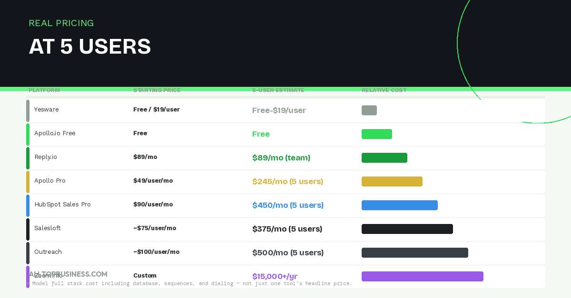Viewport: 571px width, 298px height.
Task: Click the $450/mo (5 users) estimate
Action: [x=288, y=205]
